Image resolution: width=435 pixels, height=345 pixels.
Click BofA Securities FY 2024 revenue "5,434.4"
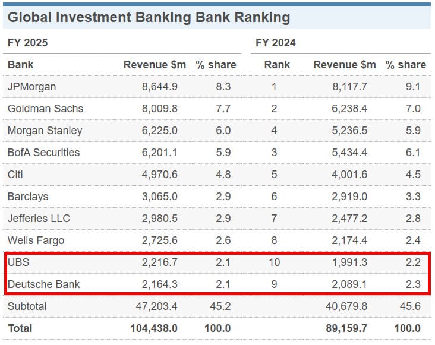click(349, 153)
